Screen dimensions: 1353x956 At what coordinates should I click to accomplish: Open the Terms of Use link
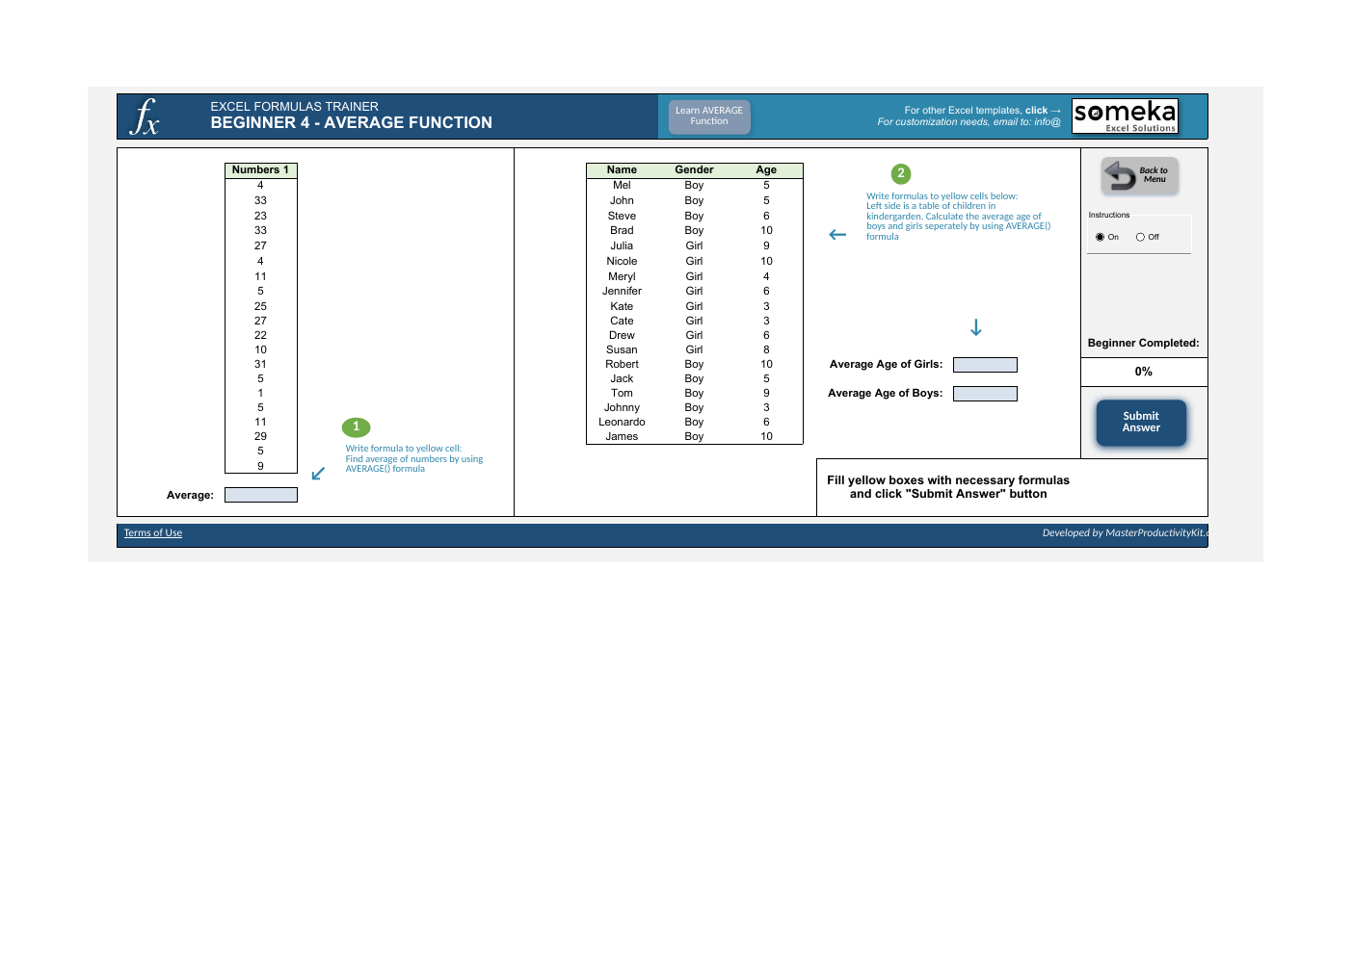click(153, 533)
